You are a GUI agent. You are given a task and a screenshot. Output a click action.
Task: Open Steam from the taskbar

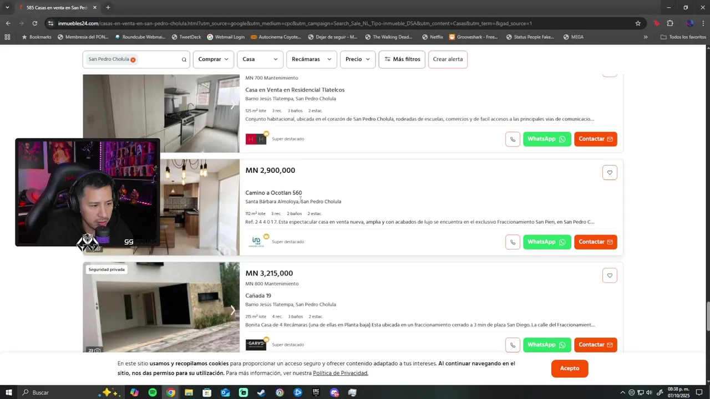click(x=261, y=392)
